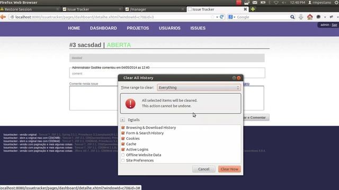This screenshot has width=339, height=190.
Task: Click the bluetooth indicator in top panel
Action: click(270, 3)
